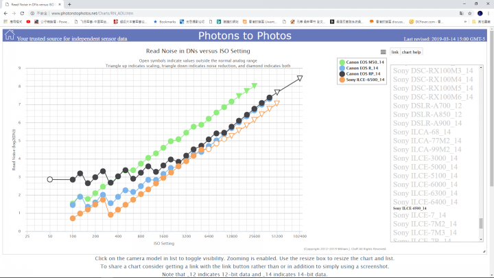The width and height of the screenshot is (494, 278).
Task: Reload the page with refresh icon
Action: (x=22, y=13)
